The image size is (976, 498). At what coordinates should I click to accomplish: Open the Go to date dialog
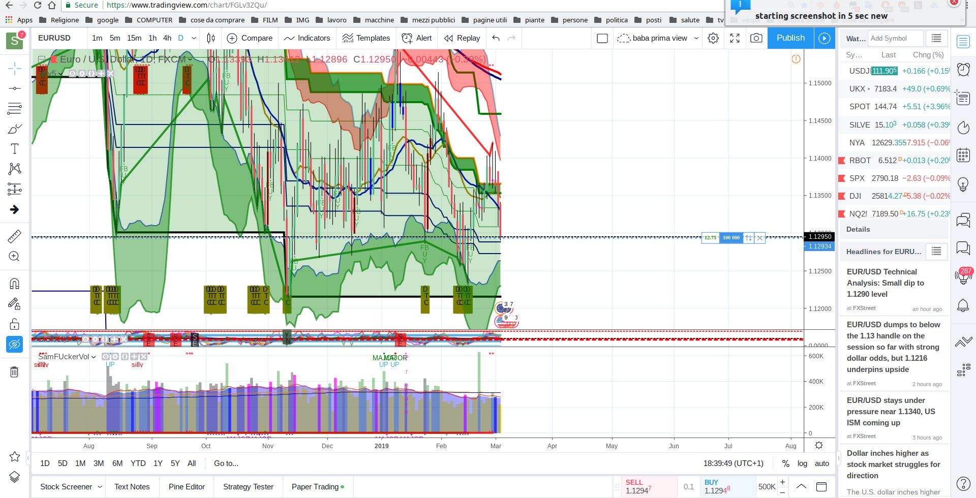(226, 463)
